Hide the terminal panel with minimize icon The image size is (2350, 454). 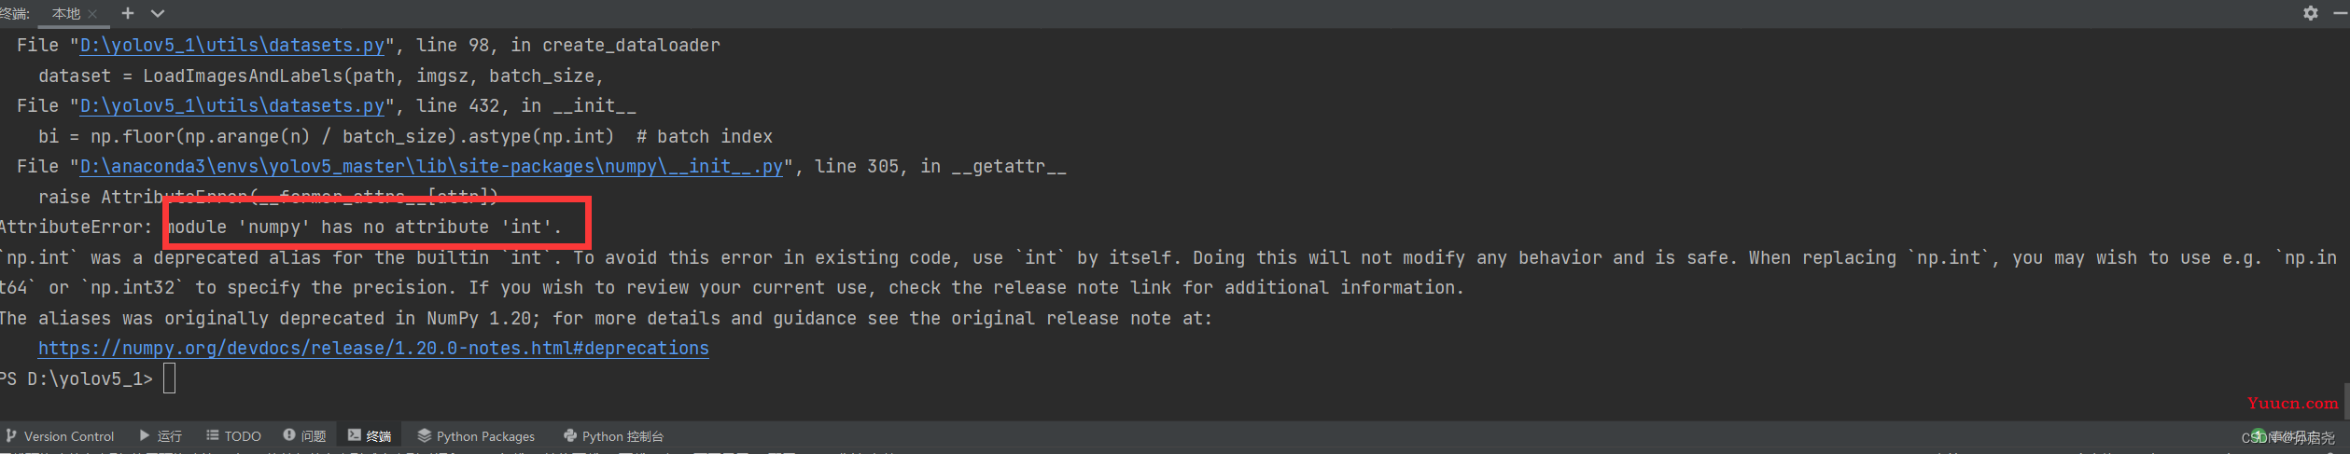coord(2340,13)
